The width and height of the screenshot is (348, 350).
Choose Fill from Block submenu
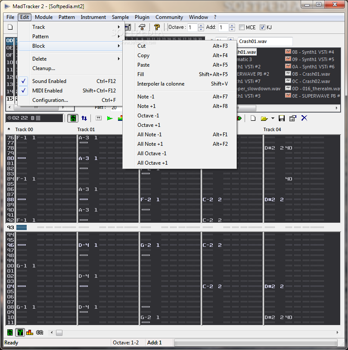click(180, 74)
